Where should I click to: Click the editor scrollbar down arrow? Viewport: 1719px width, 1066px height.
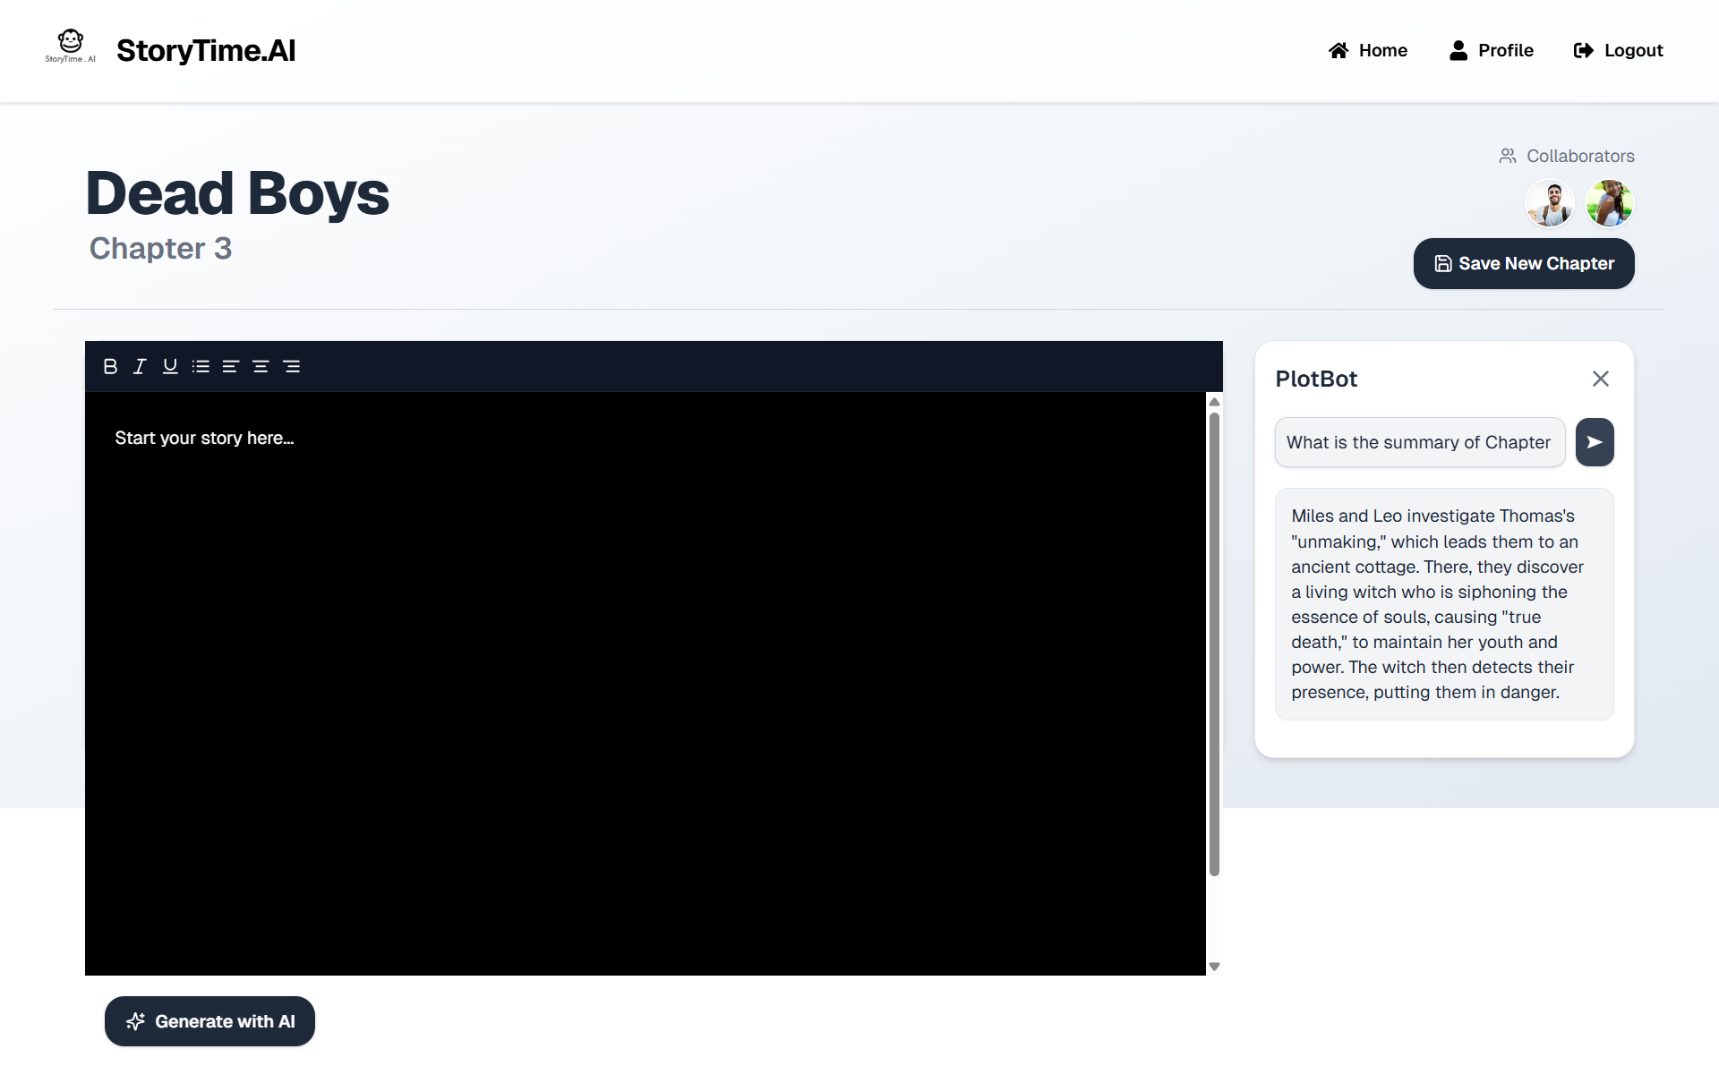[x=1214, y=967]
